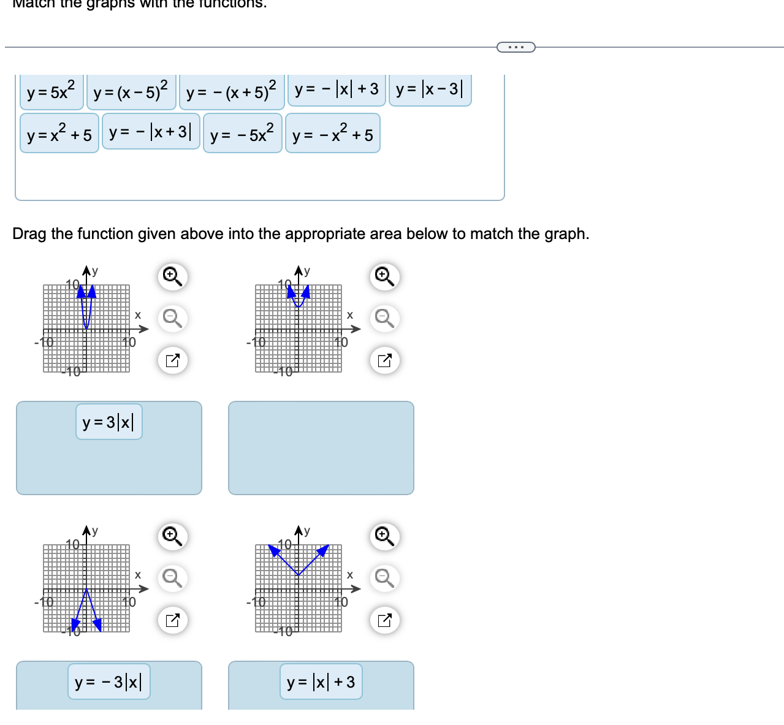
Task: Click zoom-in magnifier next to the shifted parabola graph
Action: pos(384,277)
